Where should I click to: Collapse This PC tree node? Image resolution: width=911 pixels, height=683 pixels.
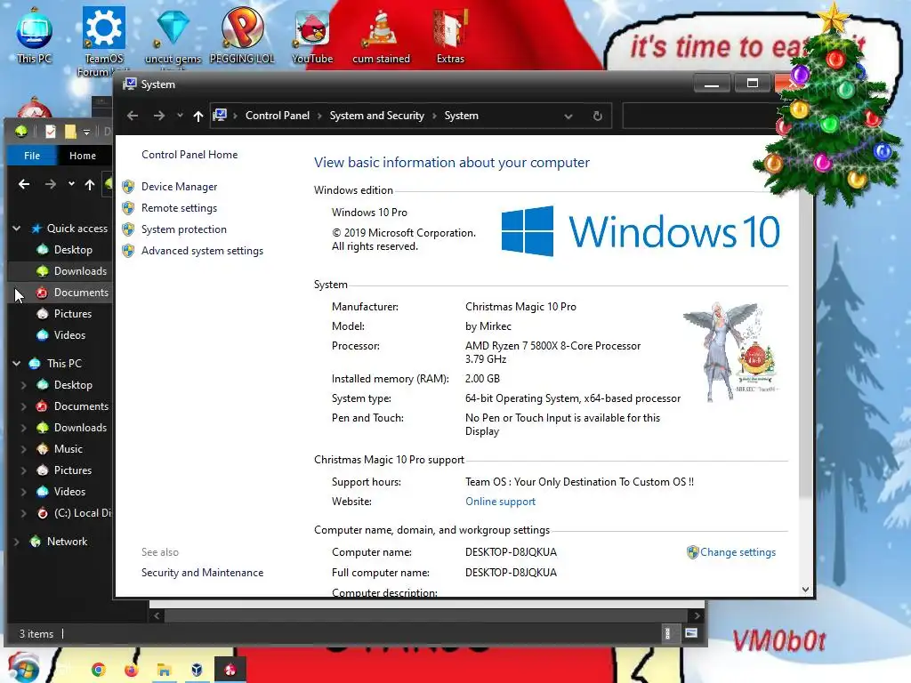tap(17, 364)
